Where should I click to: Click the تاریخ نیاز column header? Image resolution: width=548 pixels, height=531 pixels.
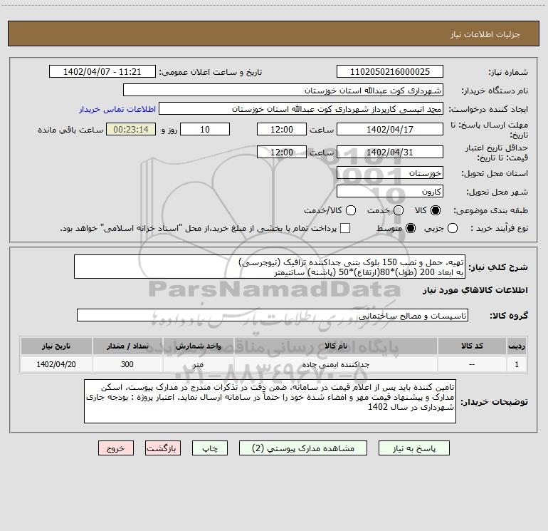coord(56,346)
